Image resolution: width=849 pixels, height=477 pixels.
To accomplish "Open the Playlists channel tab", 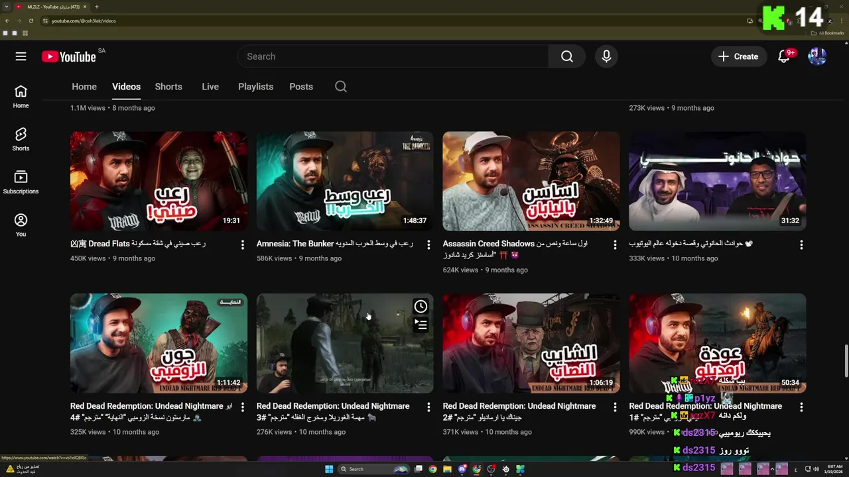I will click(x=255, y=87).
